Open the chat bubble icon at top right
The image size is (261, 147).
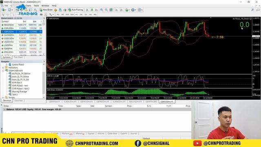pos(258,10)
